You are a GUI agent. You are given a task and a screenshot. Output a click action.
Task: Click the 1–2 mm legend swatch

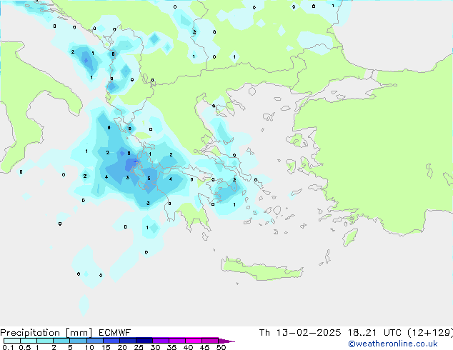(x=45, y=341)
